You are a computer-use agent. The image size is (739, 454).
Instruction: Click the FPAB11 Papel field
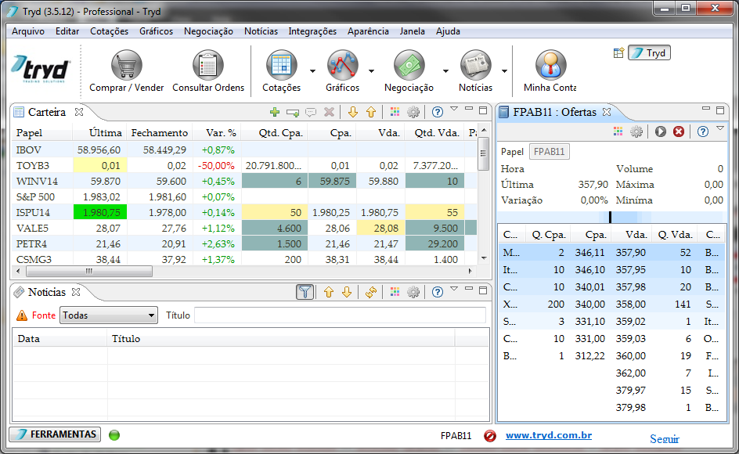549,152
